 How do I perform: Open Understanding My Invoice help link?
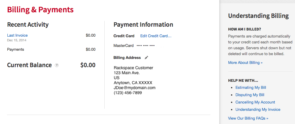coord(258,109)
